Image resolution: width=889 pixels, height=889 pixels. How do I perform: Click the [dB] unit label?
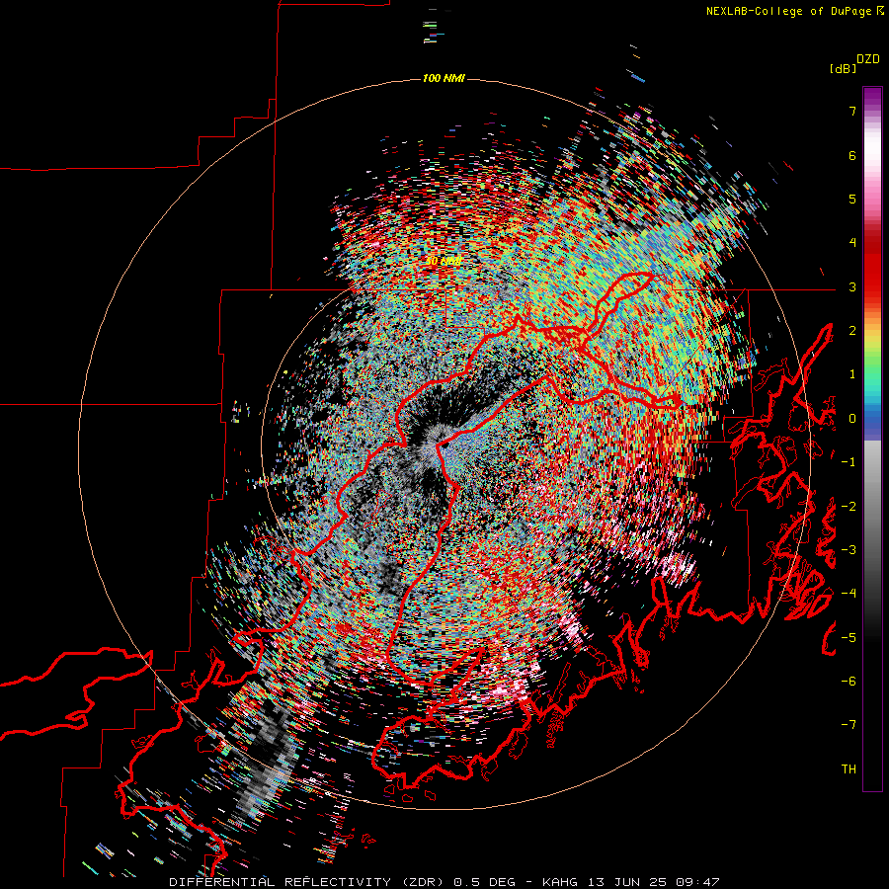point(843,69)
